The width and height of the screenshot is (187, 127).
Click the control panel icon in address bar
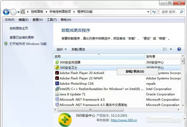[23, 12]
